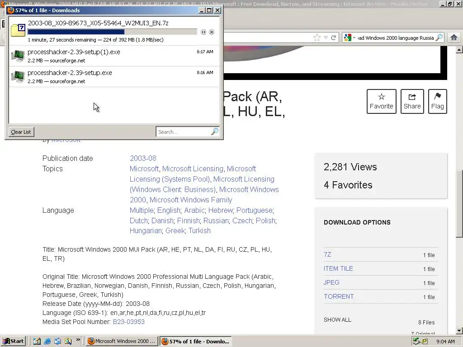Select the Arabic language link
463x347 pixels.
pyautogui.click(x=194, y=211)
